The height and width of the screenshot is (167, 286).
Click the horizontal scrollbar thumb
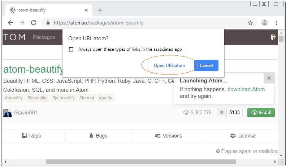141,162
